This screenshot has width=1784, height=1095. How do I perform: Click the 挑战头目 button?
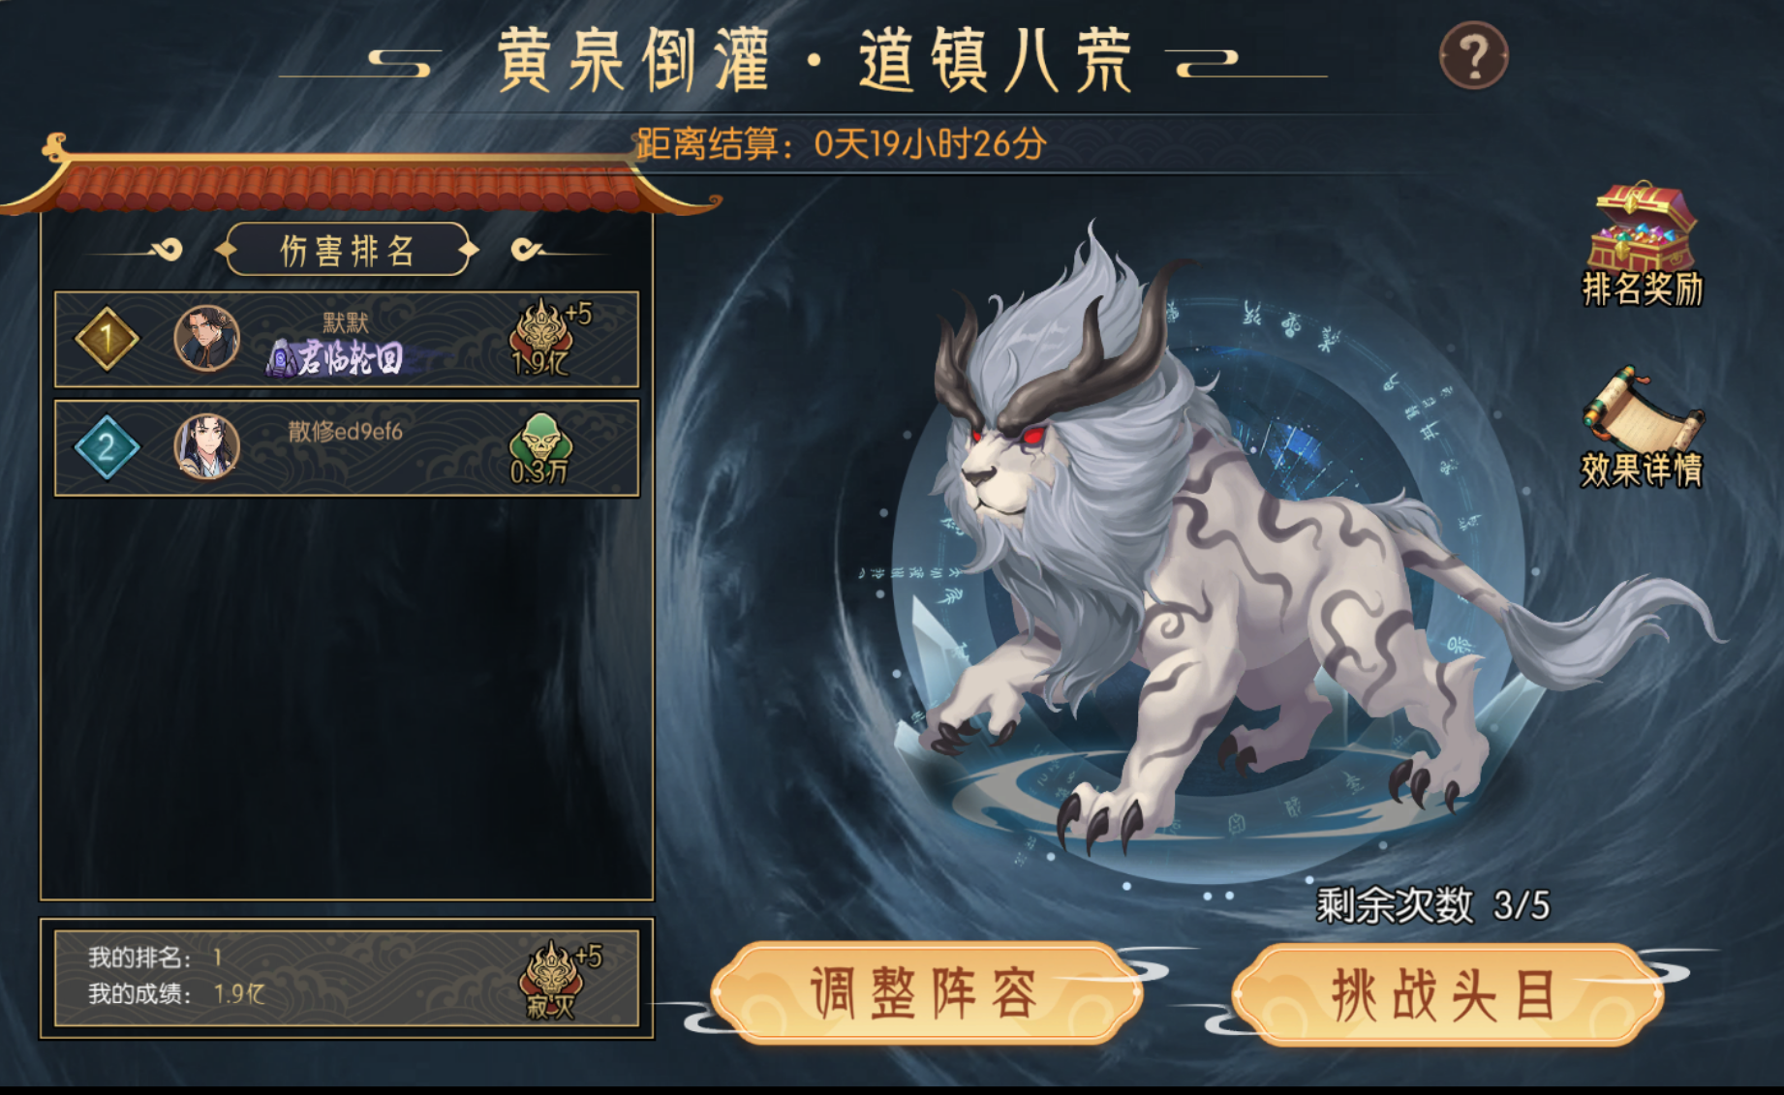pos(1447,994)
